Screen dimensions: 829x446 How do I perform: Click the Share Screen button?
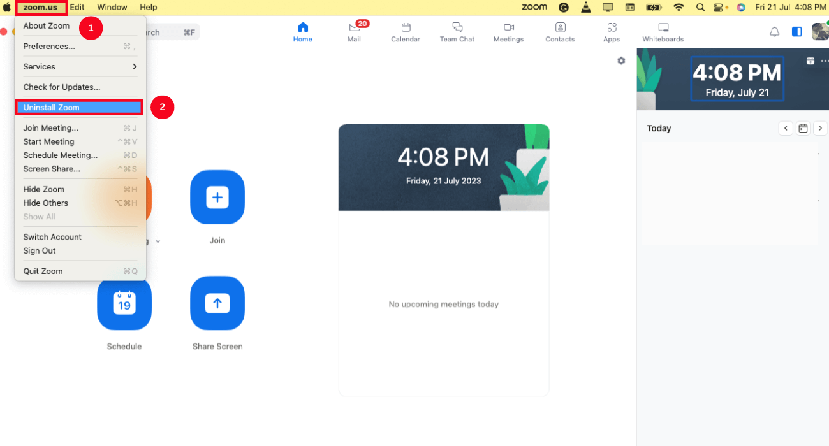(x=217, y=303)
